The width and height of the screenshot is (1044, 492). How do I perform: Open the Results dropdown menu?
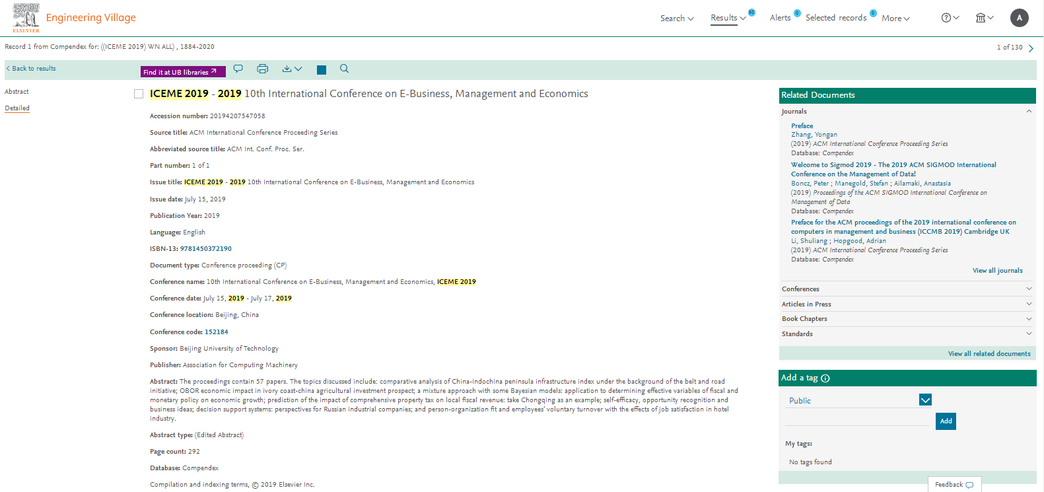click(728, 18)
